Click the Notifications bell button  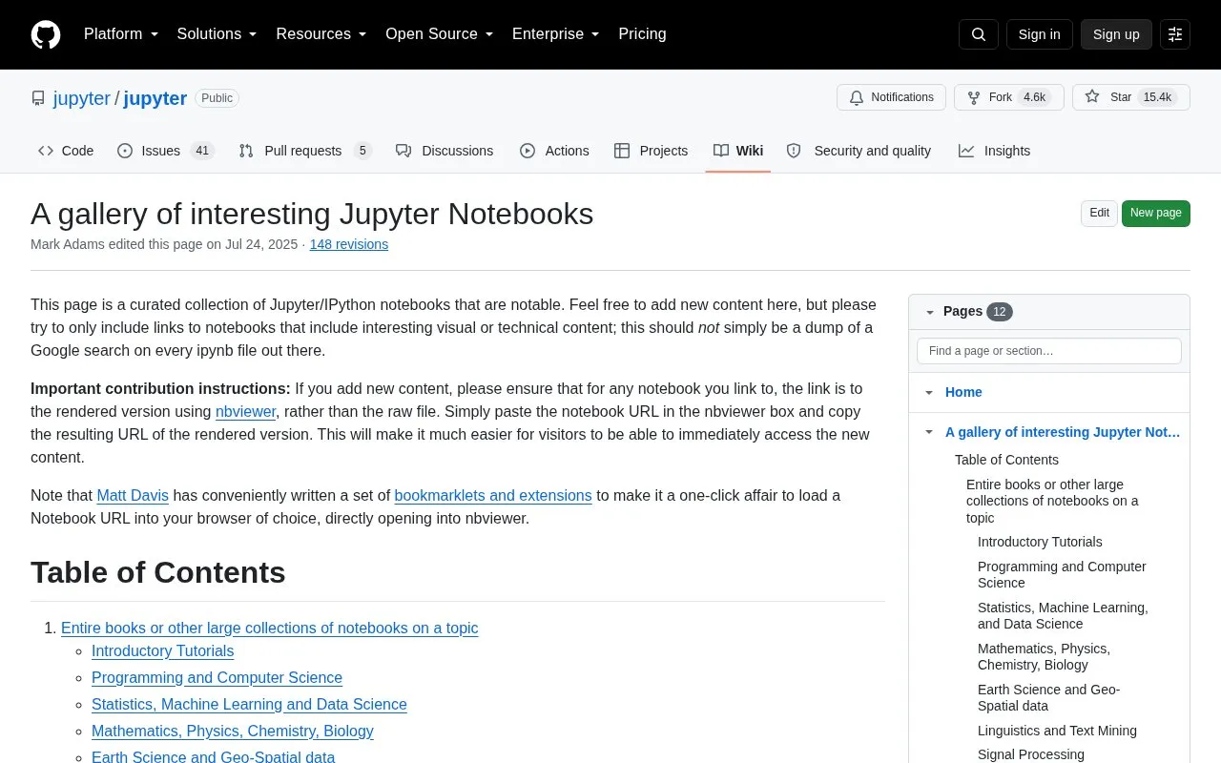(x=891, y=97)
